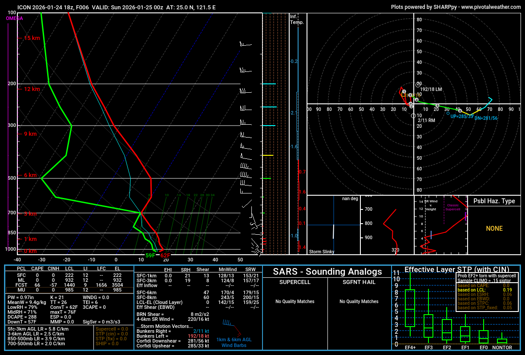Click the Bunkers left-mover circle marker on hodograph
This screenshot has width=525, height=355.
pos(418,85)
